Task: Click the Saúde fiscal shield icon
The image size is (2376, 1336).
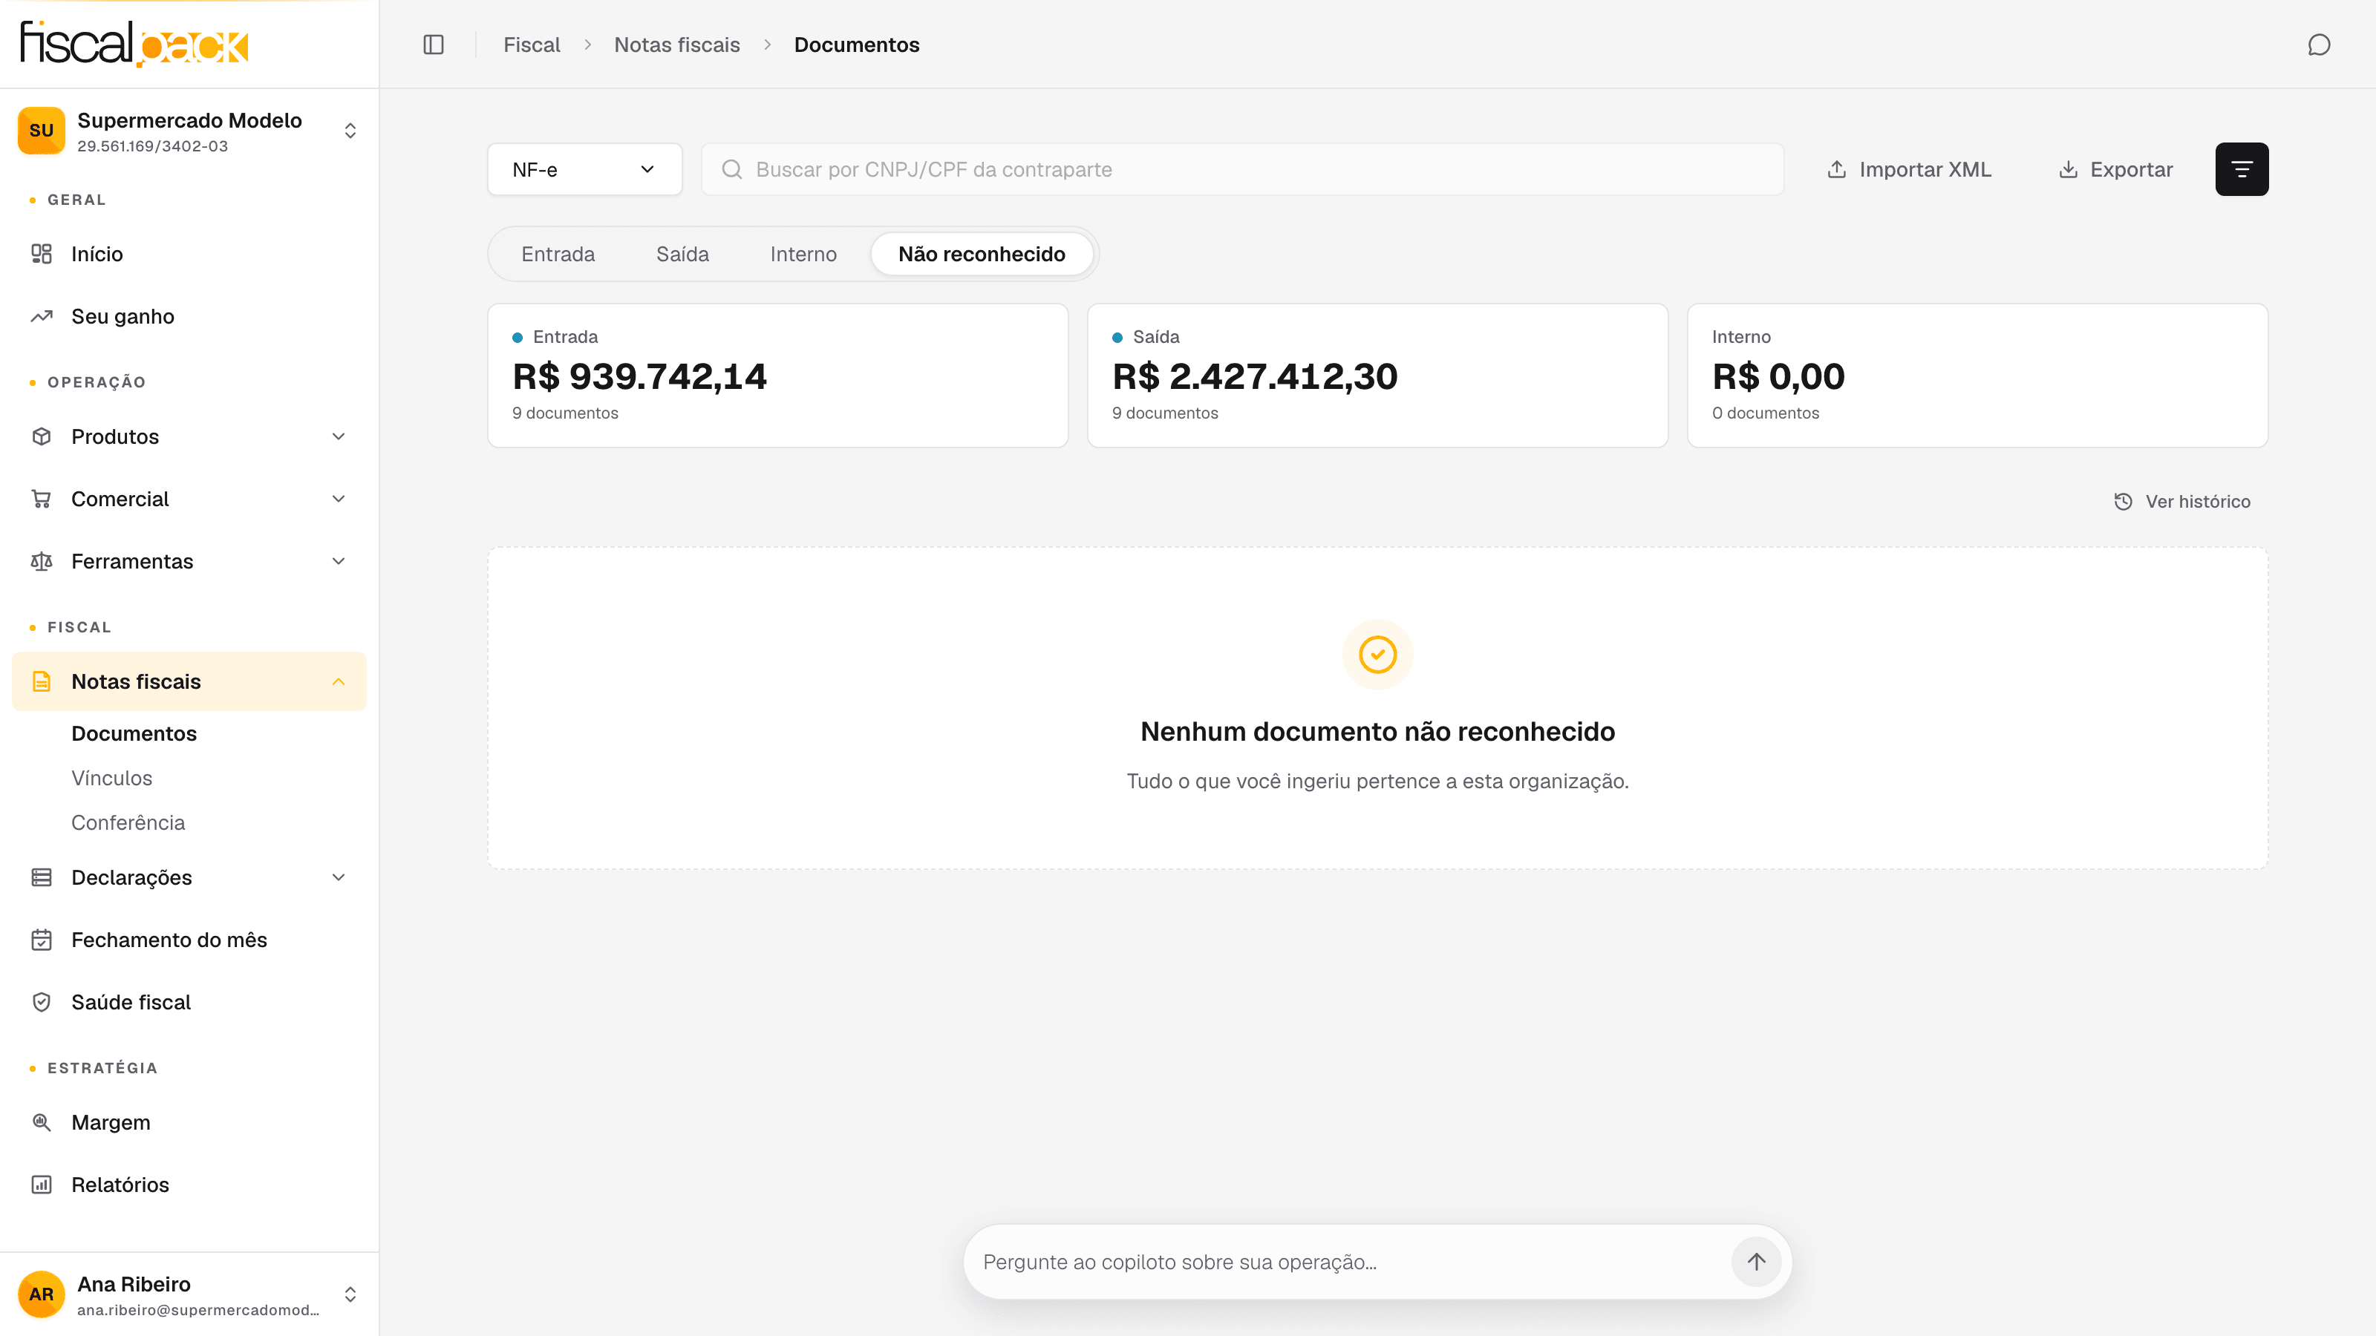Action: (x=42, y=1002)
